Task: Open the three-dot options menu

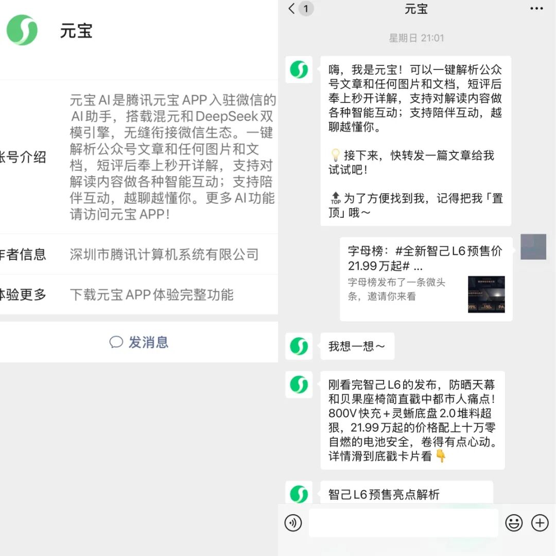Action: 536,9
